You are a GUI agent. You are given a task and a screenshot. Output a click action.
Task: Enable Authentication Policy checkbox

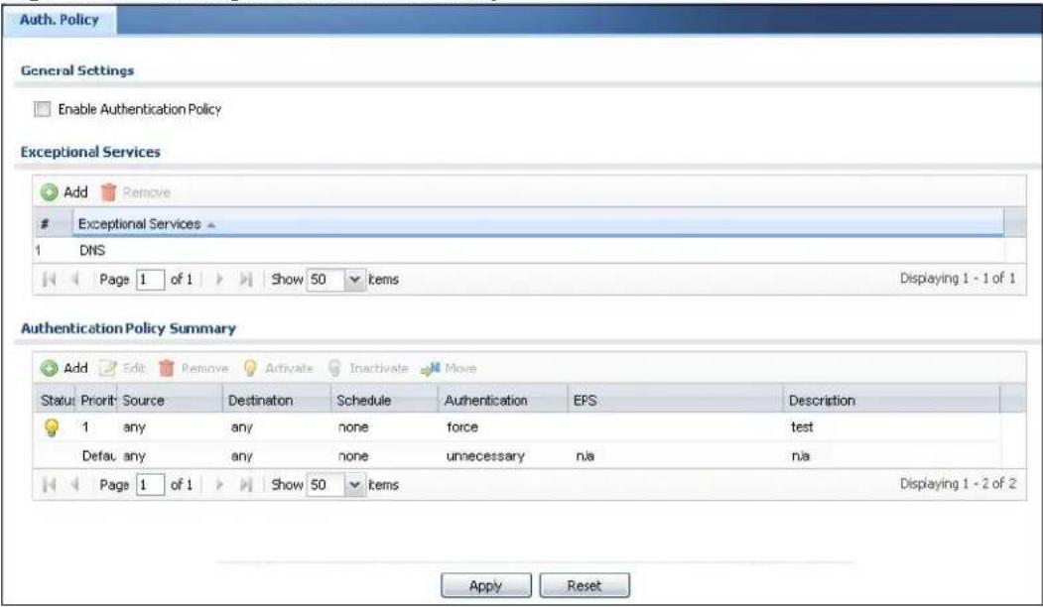coord(42,109)
